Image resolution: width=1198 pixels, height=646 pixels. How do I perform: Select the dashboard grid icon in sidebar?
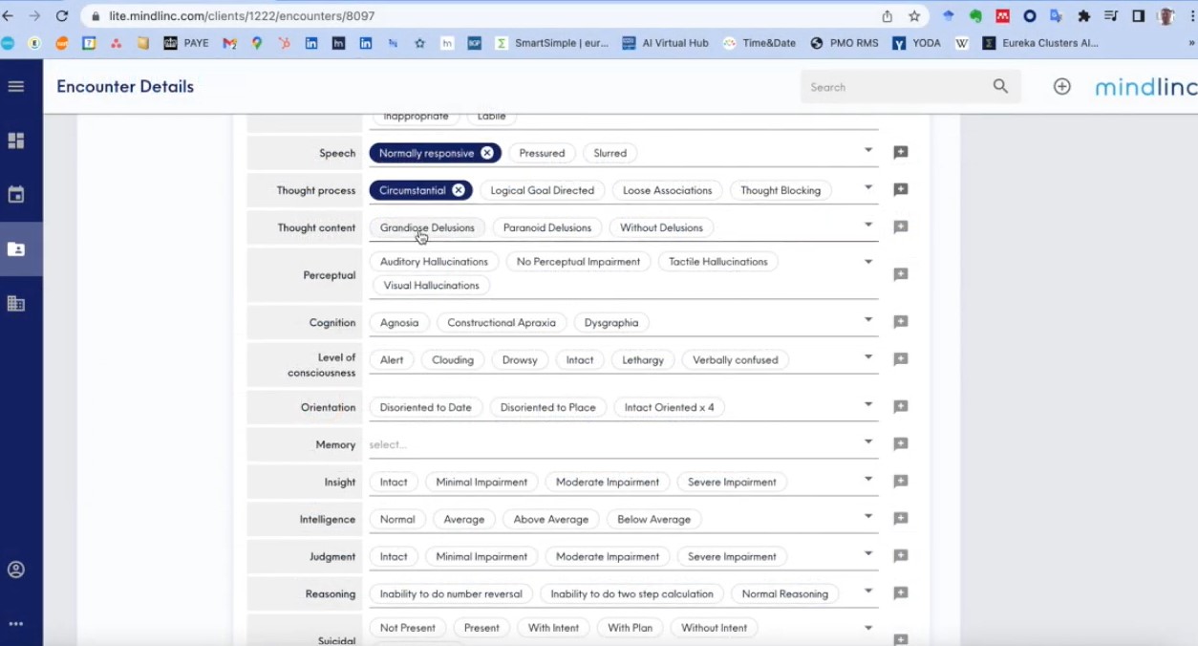click(x=16, y=140)
